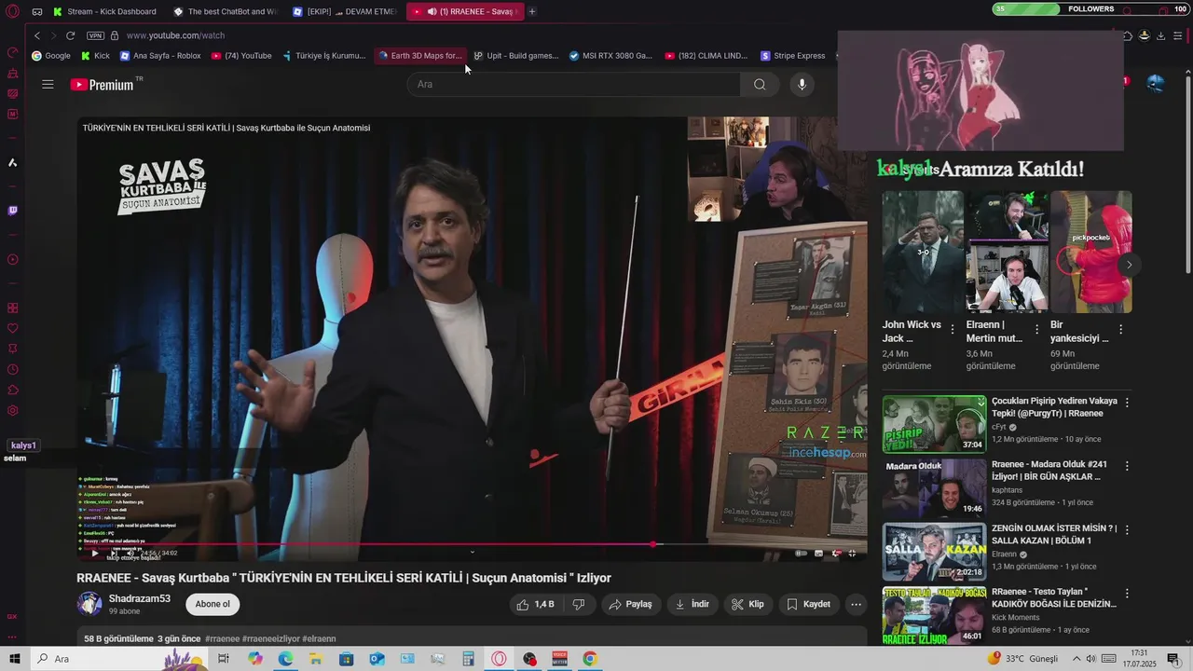
Task: Open Rraenee - Madara Olduk #241 video
Action: coord(934,487)
